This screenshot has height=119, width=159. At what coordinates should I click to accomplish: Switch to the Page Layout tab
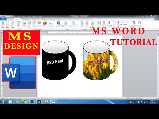[26, 19]
